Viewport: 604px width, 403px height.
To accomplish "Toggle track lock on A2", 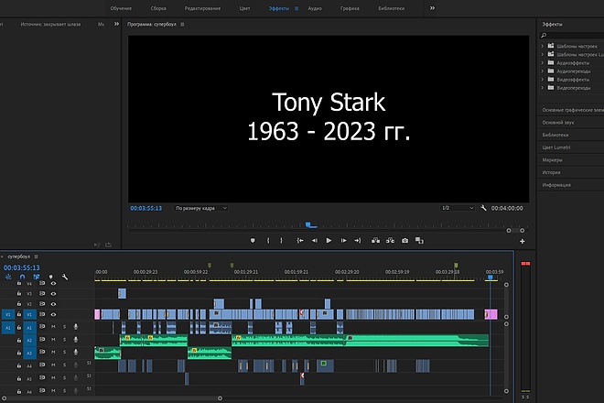I will coord(19,340).
